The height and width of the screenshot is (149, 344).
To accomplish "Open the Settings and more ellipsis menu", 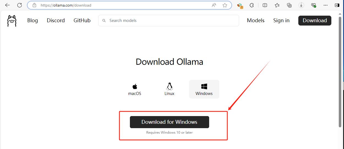I will point(326,5).
